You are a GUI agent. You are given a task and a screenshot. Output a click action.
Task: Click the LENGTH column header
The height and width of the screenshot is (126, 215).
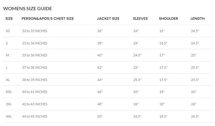[197, 19]
